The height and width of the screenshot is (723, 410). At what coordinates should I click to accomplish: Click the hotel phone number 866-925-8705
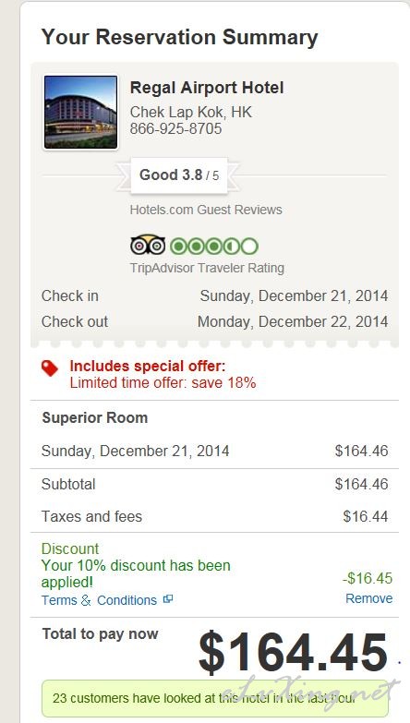pos(175,128)
